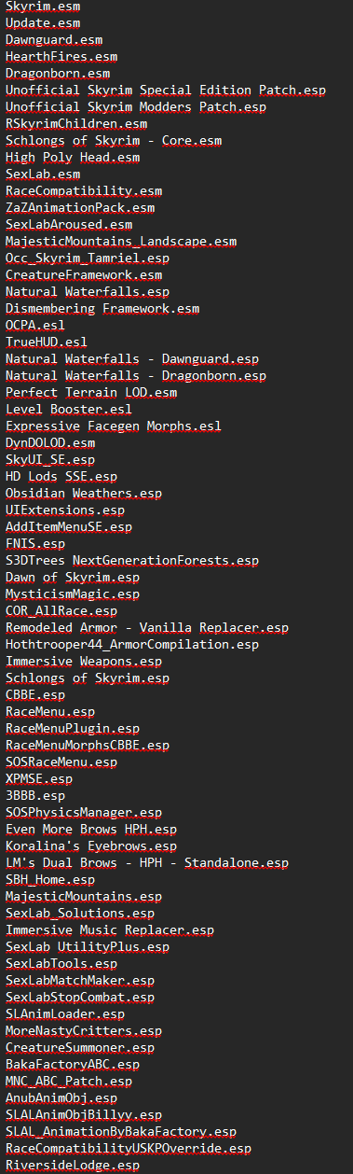The image size is (353, 1174).
Task: Select RiversideLodge.esp line
Action: click(x=73, y=1165)
